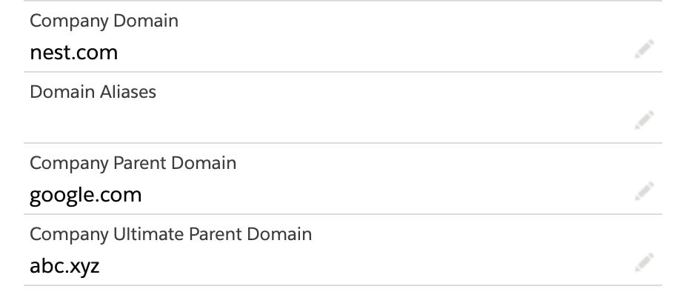Edit Domain Aliases using the pencil icon
This screenshot has width=680, height=289.
644,120
